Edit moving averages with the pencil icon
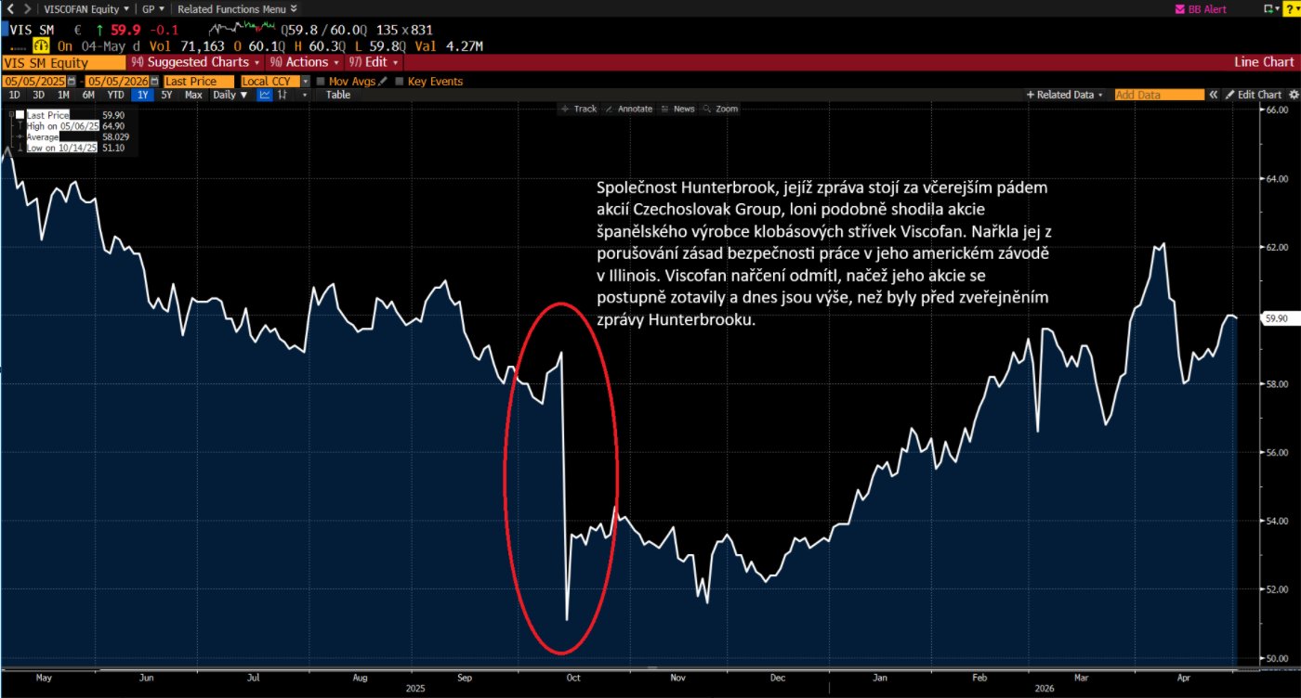Screen dimensions: 1301x698 [383, 81]
